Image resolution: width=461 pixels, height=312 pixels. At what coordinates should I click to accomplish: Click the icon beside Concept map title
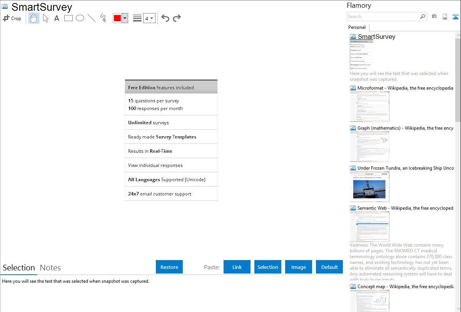[x=353, y=286]
